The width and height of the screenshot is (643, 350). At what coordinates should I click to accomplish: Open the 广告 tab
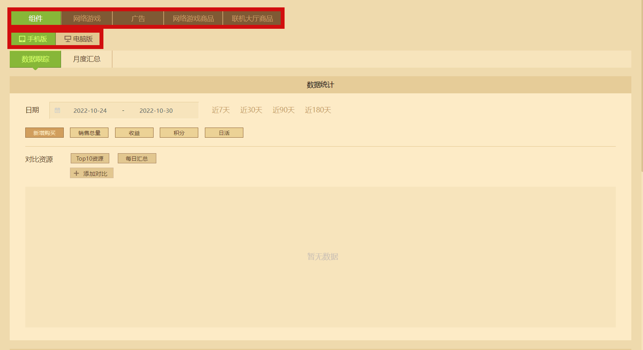pos(138,18)
